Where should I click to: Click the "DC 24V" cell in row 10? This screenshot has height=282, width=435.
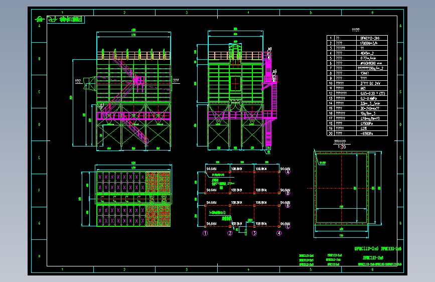pos(375,83)
